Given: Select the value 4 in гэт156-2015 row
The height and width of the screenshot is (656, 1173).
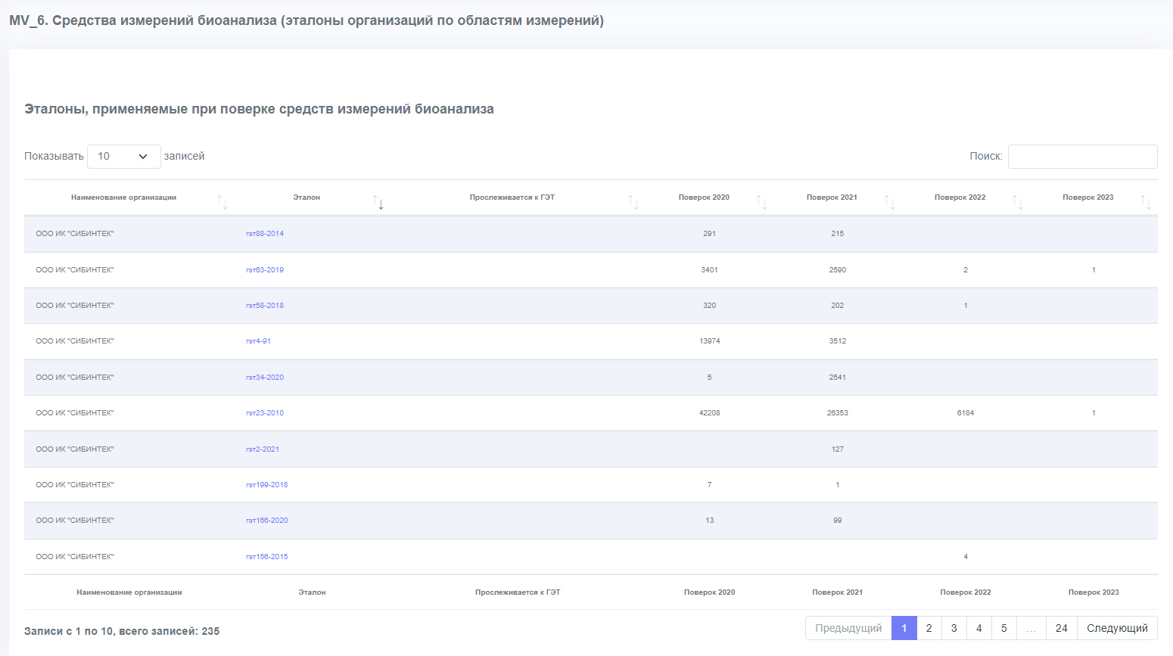Looking at the screenshot, I should 966,557.
